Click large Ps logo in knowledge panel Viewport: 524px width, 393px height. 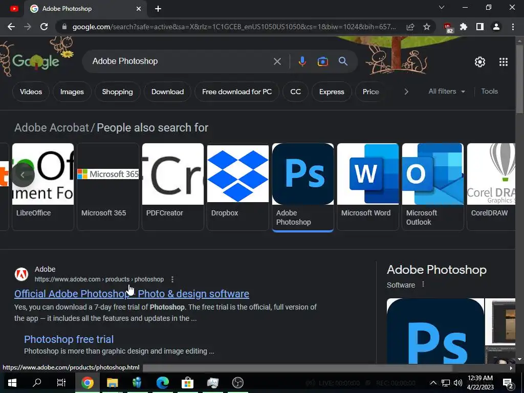pos(435,331)
